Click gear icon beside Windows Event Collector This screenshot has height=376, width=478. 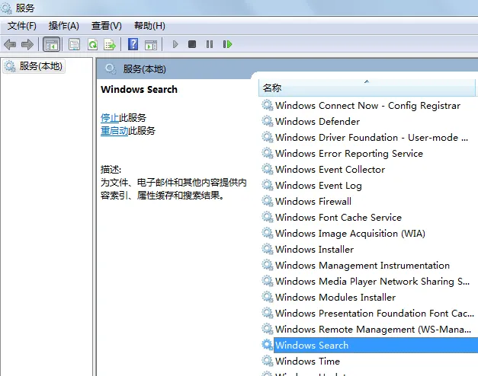pos(268,169)
